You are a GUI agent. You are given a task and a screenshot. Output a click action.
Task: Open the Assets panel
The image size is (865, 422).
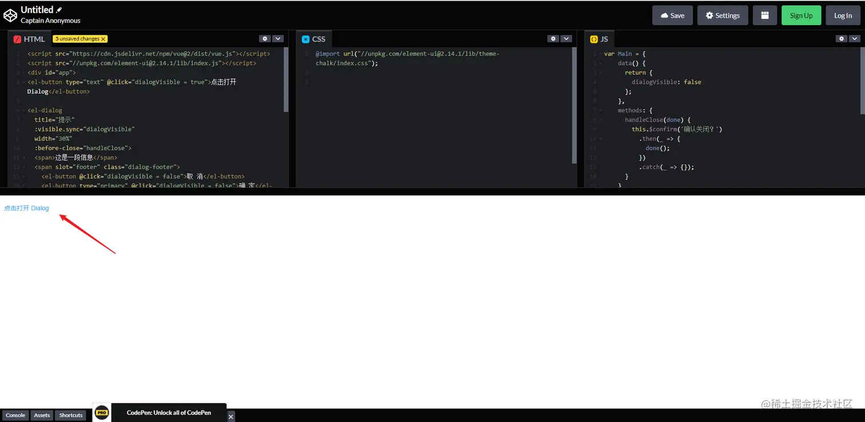tap(42, 415)
